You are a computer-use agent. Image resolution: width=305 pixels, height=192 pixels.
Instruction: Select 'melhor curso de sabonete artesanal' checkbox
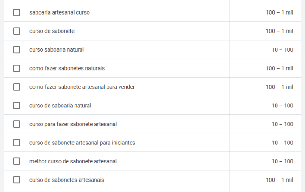pos(16,161)
